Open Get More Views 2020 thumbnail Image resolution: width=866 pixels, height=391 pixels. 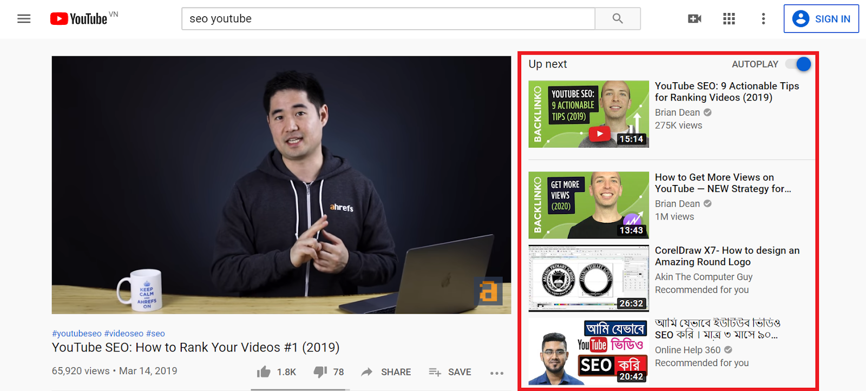(x=588, y=205)
